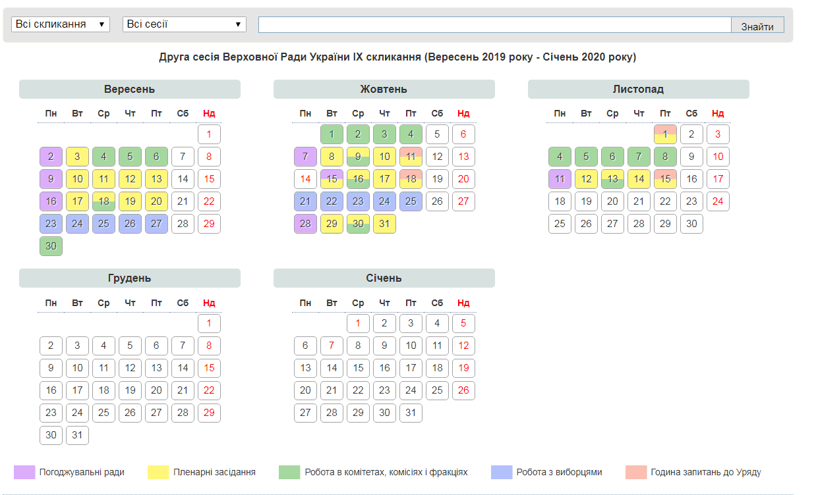Screen dimensions: 816x495
Task: Click the yellow Пленарні засідання legend swatch
Action: point(158,472)
